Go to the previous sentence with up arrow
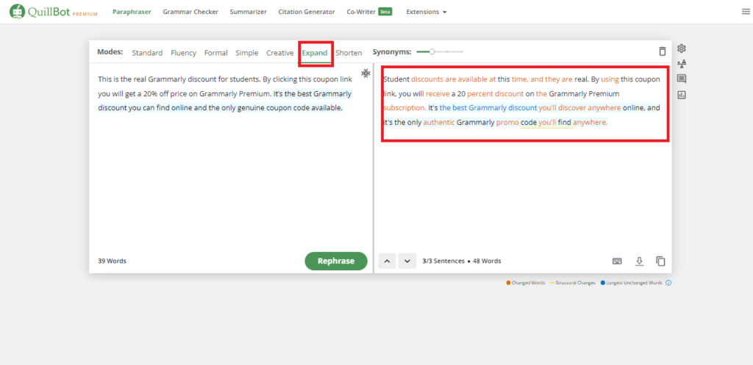This screenshot has width=753, height=365. 387,261
